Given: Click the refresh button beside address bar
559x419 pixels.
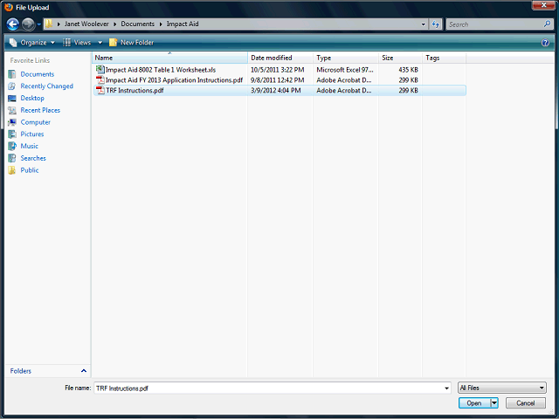Looking at the screenshot, I should click(436, 24).
